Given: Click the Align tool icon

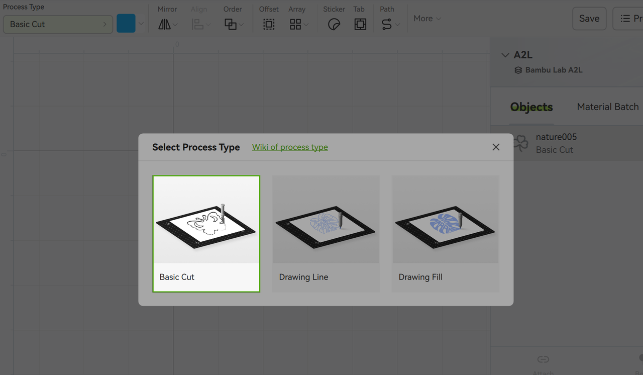Looking at the screenshot, I should (198, 24).
